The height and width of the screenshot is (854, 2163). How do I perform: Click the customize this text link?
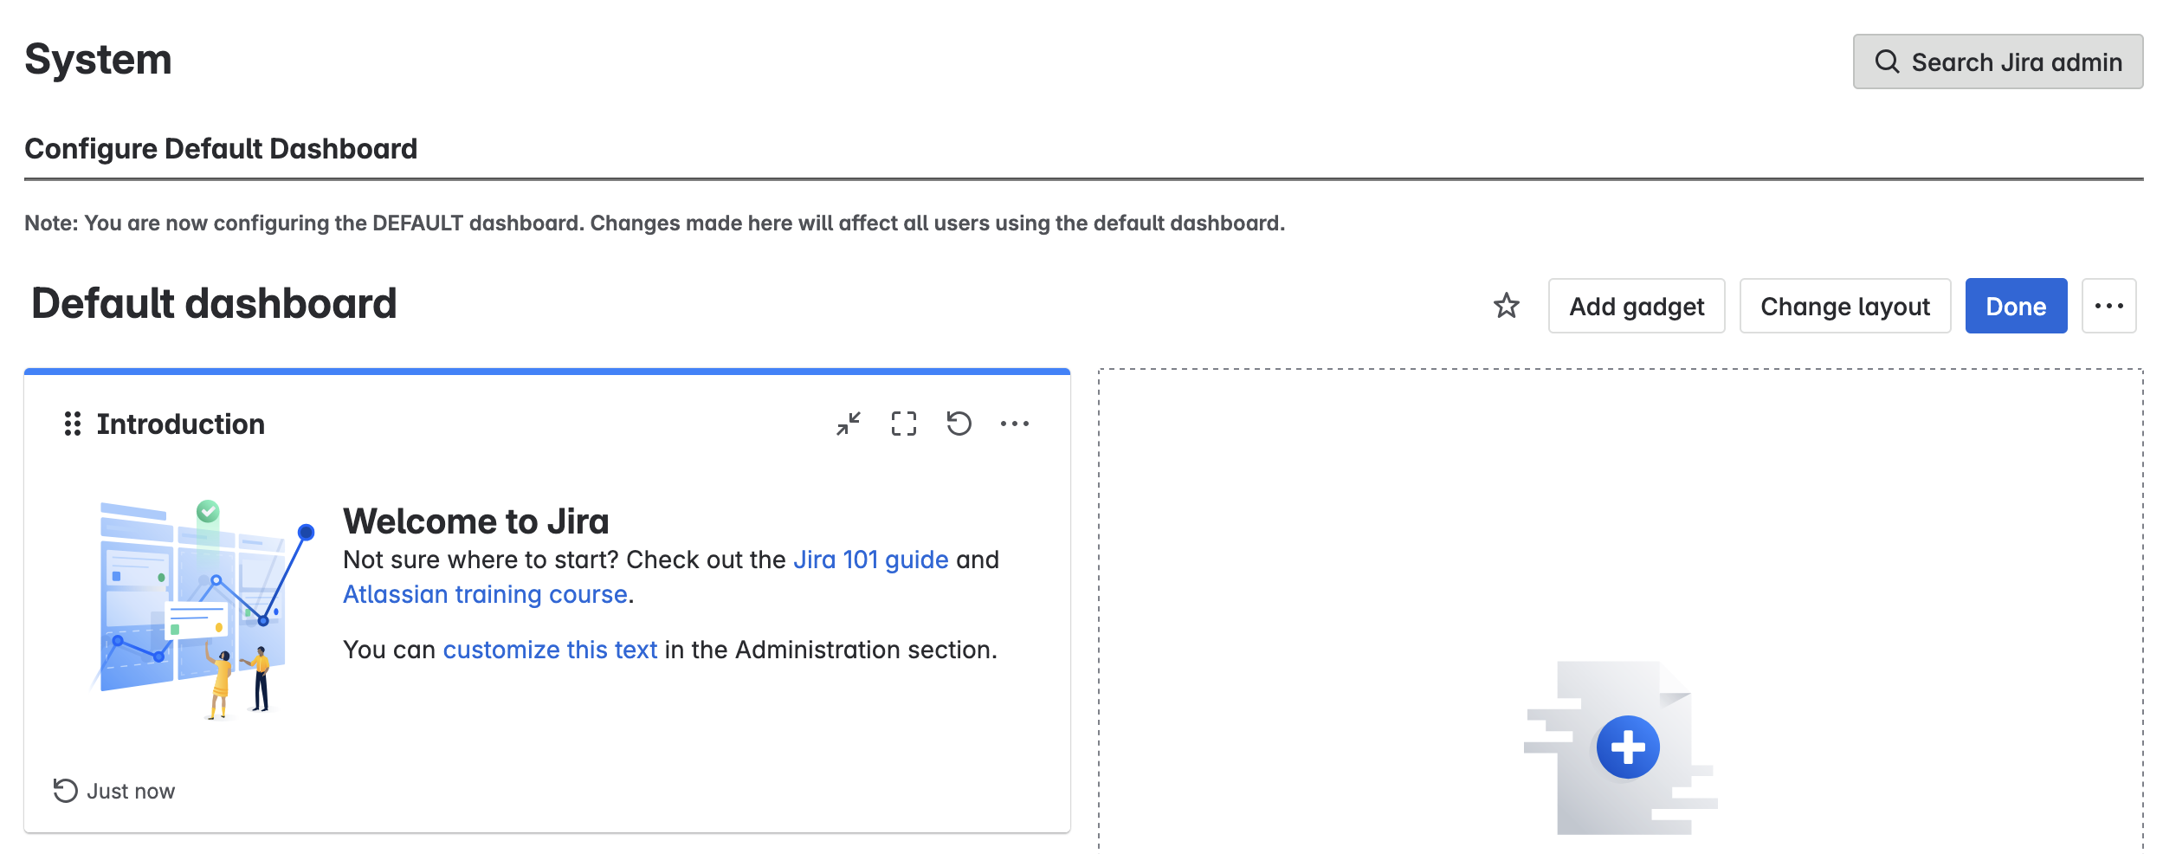[x=550, y=650]
